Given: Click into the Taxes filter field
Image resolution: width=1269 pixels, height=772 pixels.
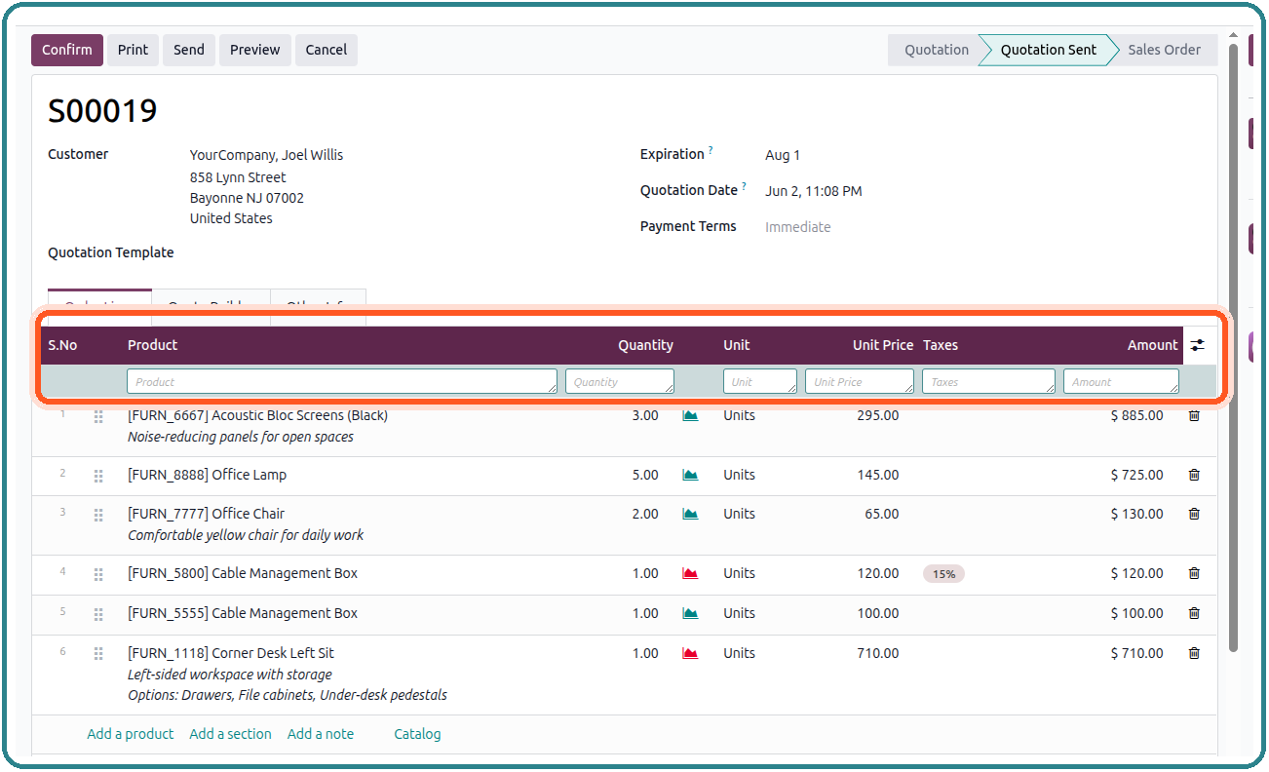Looking at the screenshot, I should [988, 382].
